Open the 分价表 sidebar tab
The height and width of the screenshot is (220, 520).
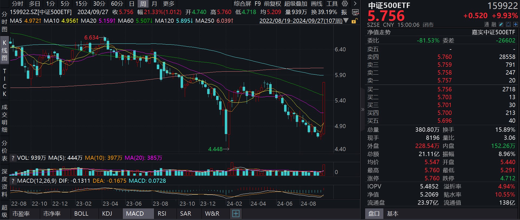(4, 151)
